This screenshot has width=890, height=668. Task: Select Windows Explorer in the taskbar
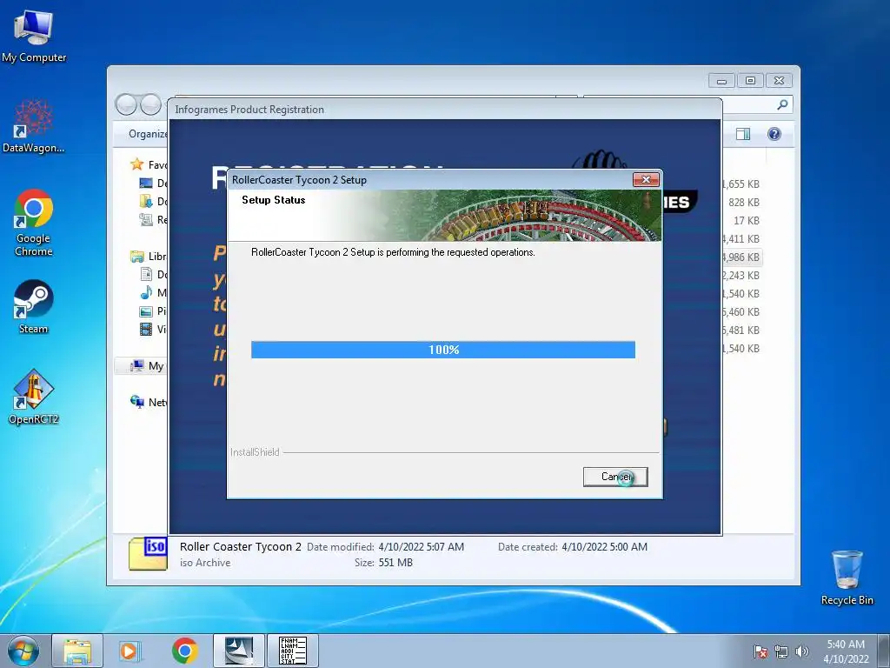pyautogui.click(x=77, y=651)
